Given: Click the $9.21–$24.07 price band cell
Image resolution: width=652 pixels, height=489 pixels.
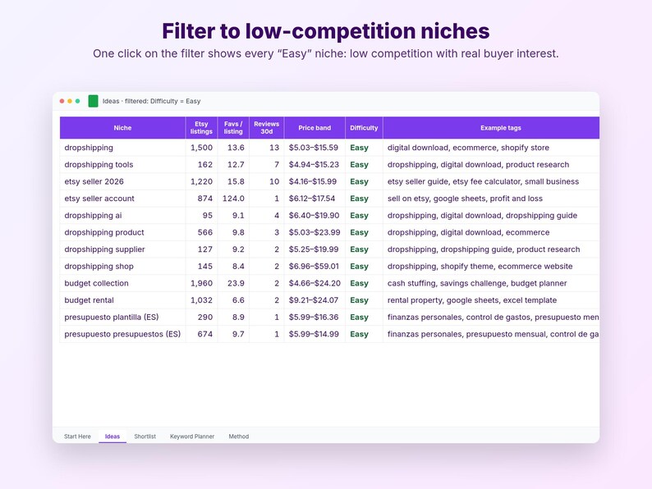Looking at the screenshot, I should [315, 300].
